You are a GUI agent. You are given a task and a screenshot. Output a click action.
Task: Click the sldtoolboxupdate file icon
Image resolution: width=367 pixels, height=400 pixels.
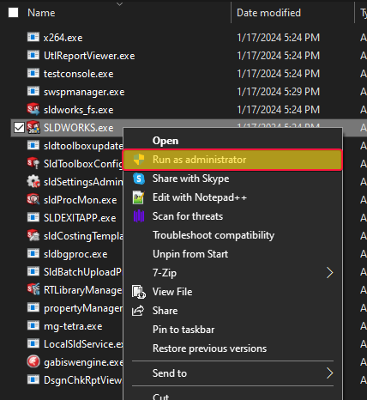pyautogui.click(x=33, y=145)
